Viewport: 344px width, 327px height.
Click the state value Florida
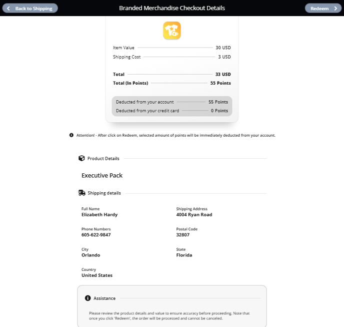184,255
